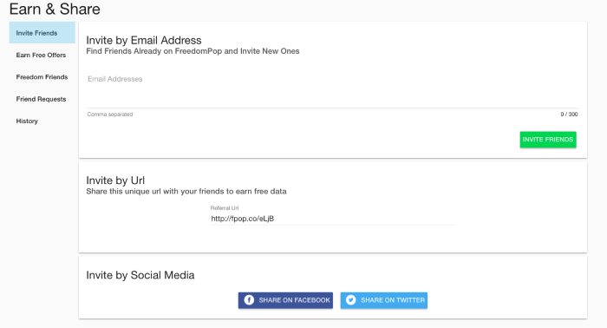Image resolution: width=607 pixels, height=328 pixels.
Task: Click Share on Twitter button
Action: [383, 300]
